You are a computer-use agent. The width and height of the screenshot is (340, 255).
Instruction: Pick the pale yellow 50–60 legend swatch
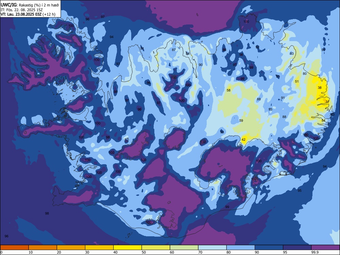[156, 248]
